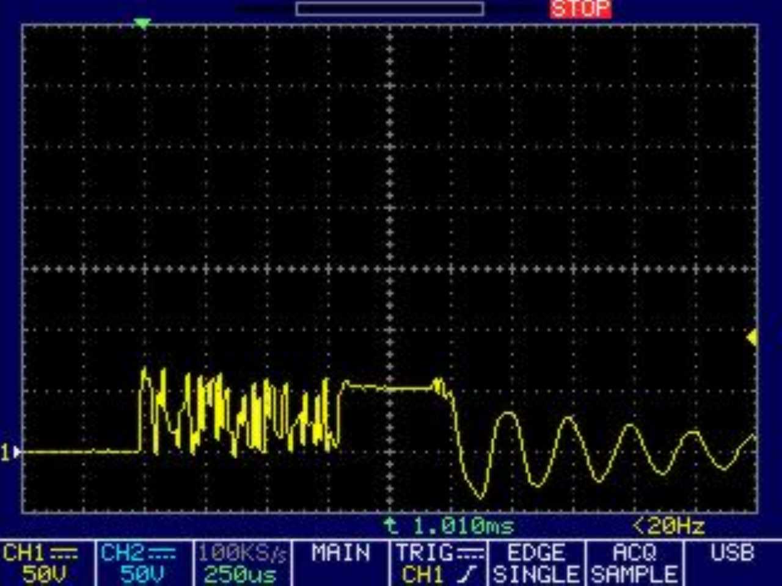
Task: Open the EDGE SINGLE trigger mode box
Action: 536,563
